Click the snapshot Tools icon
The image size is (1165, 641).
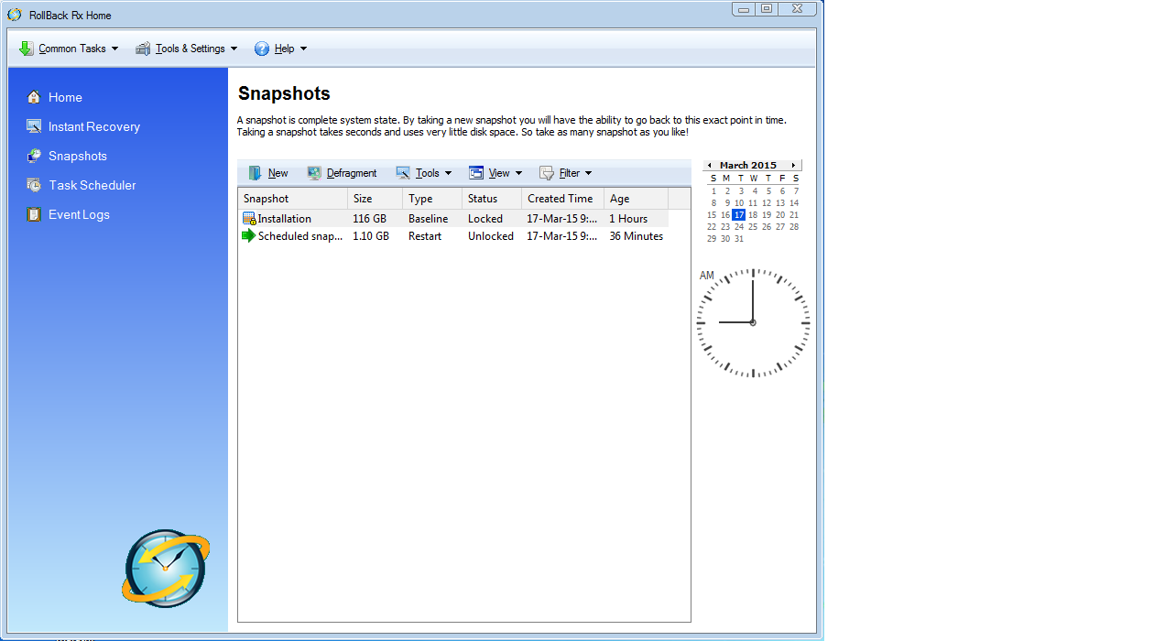click(403, 173)
